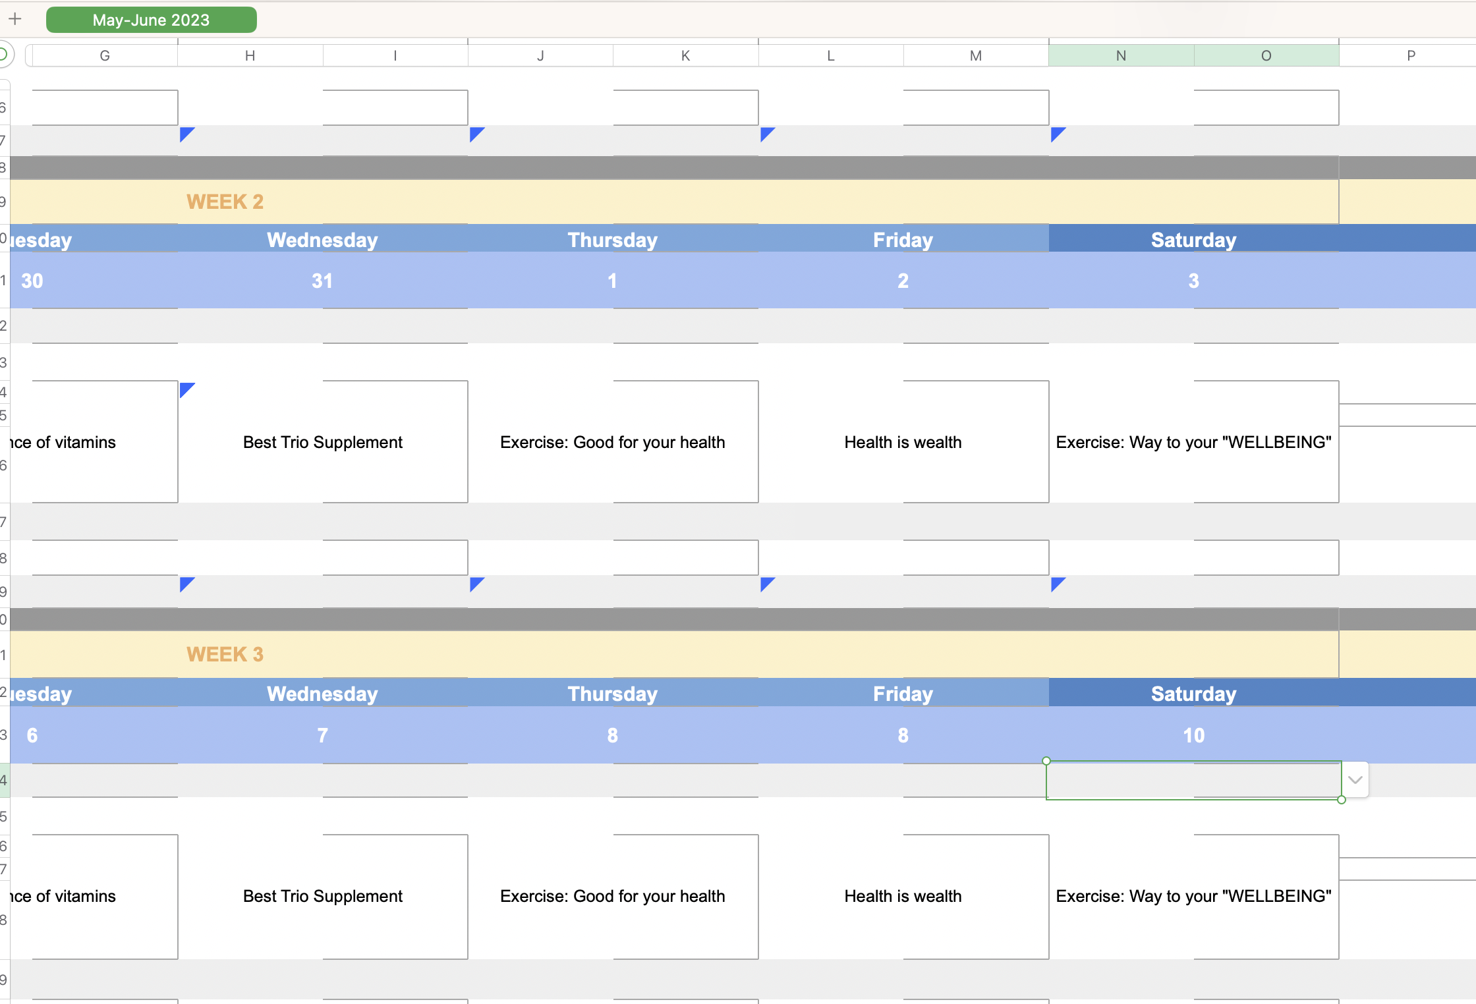
Task: Click the WEEK 2 title cell
Action: [225, 202]
